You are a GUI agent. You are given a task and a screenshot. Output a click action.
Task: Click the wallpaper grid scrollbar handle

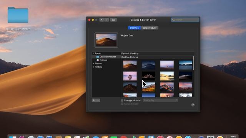coord(193,63)
